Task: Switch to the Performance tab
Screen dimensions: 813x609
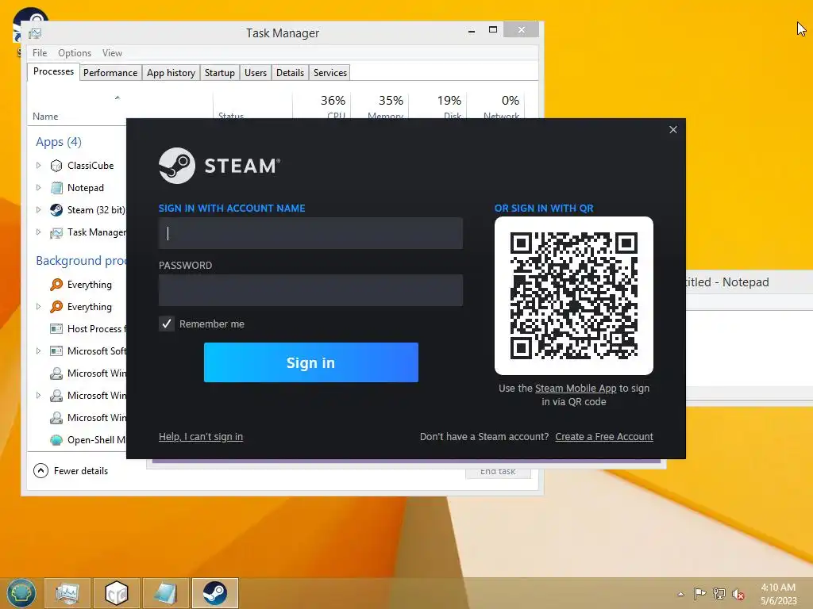Action: coord(110,73)
